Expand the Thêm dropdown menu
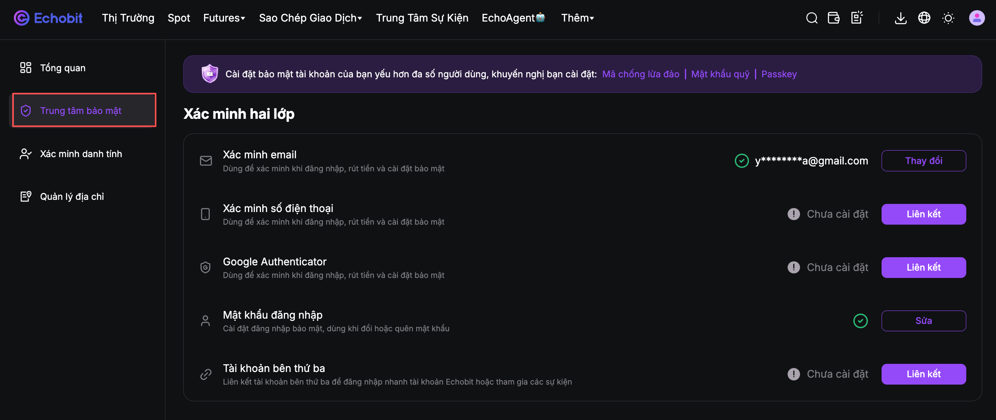Viewport: 996px width, 420px height. click(x=578, y=18)
